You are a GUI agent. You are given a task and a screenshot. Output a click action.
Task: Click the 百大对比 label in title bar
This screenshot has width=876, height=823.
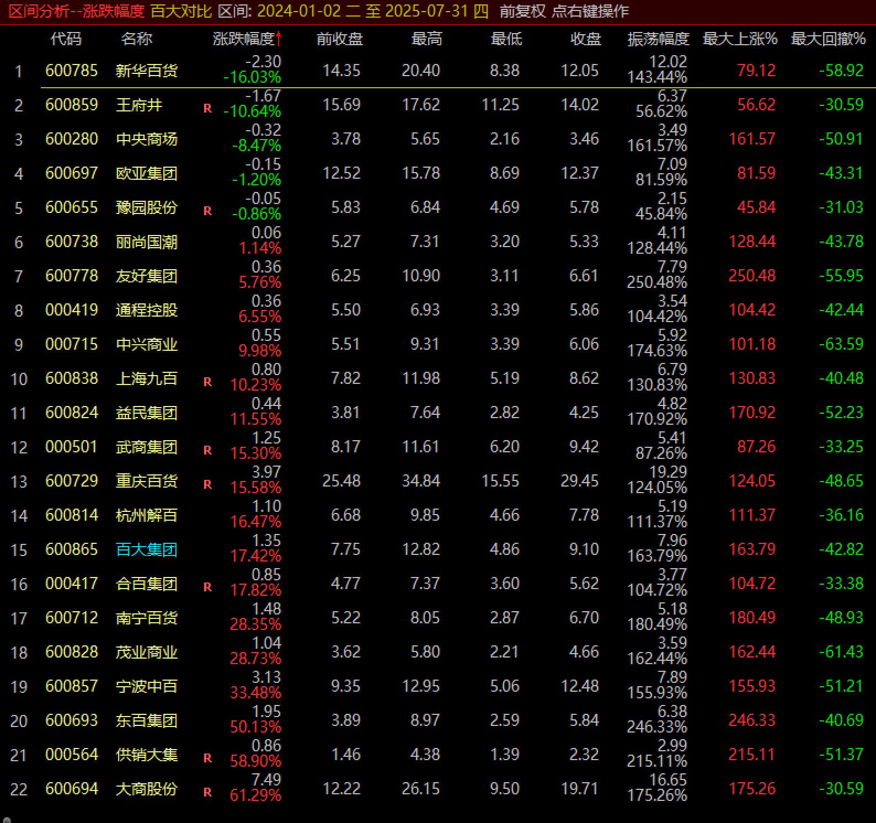[181, 11]
